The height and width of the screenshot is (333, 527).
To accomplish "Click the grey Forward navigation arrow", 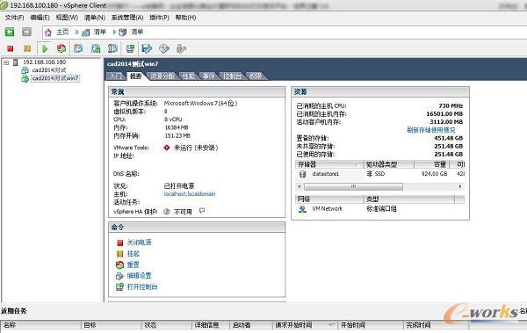I will tap(26, 32).
